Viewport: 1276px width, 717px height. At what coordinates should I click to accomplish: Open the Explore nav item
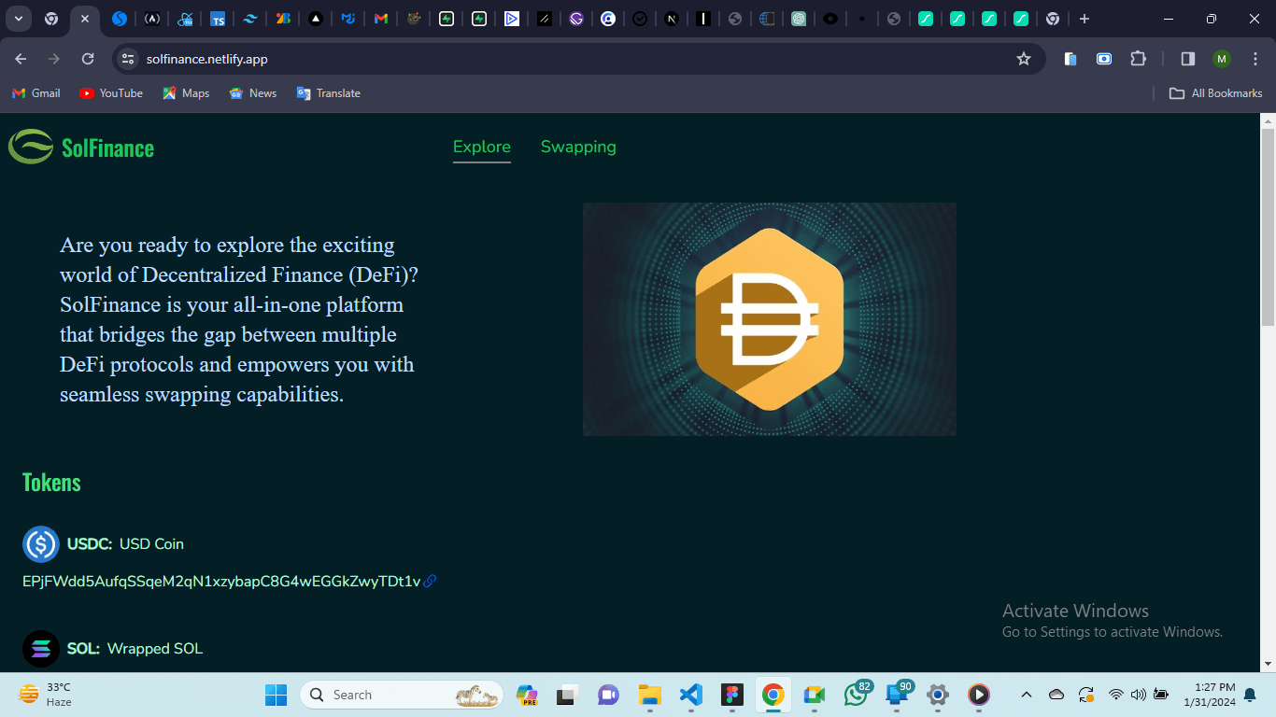(x=482, y=147)
